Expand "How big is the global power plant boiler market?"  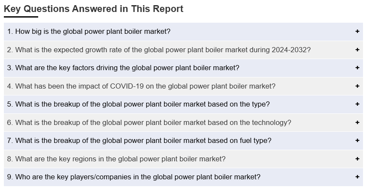89,31
